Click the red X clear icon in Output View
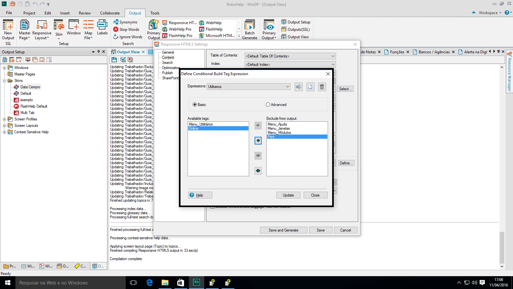The height and width of the screenshot is (289, 513). (130, 59)
